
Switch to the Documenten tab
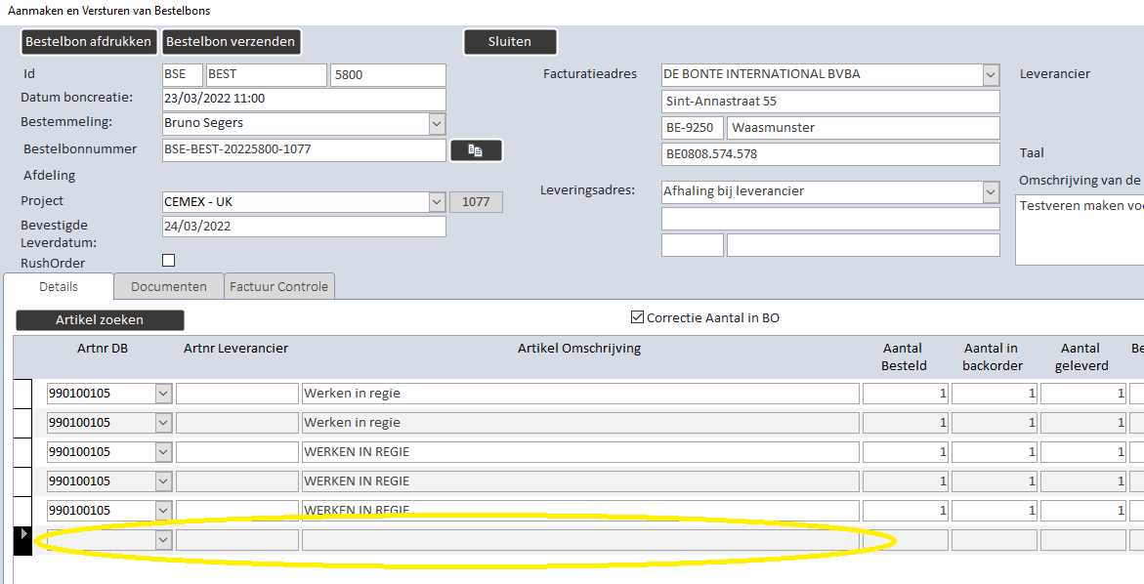pos(169,286)
